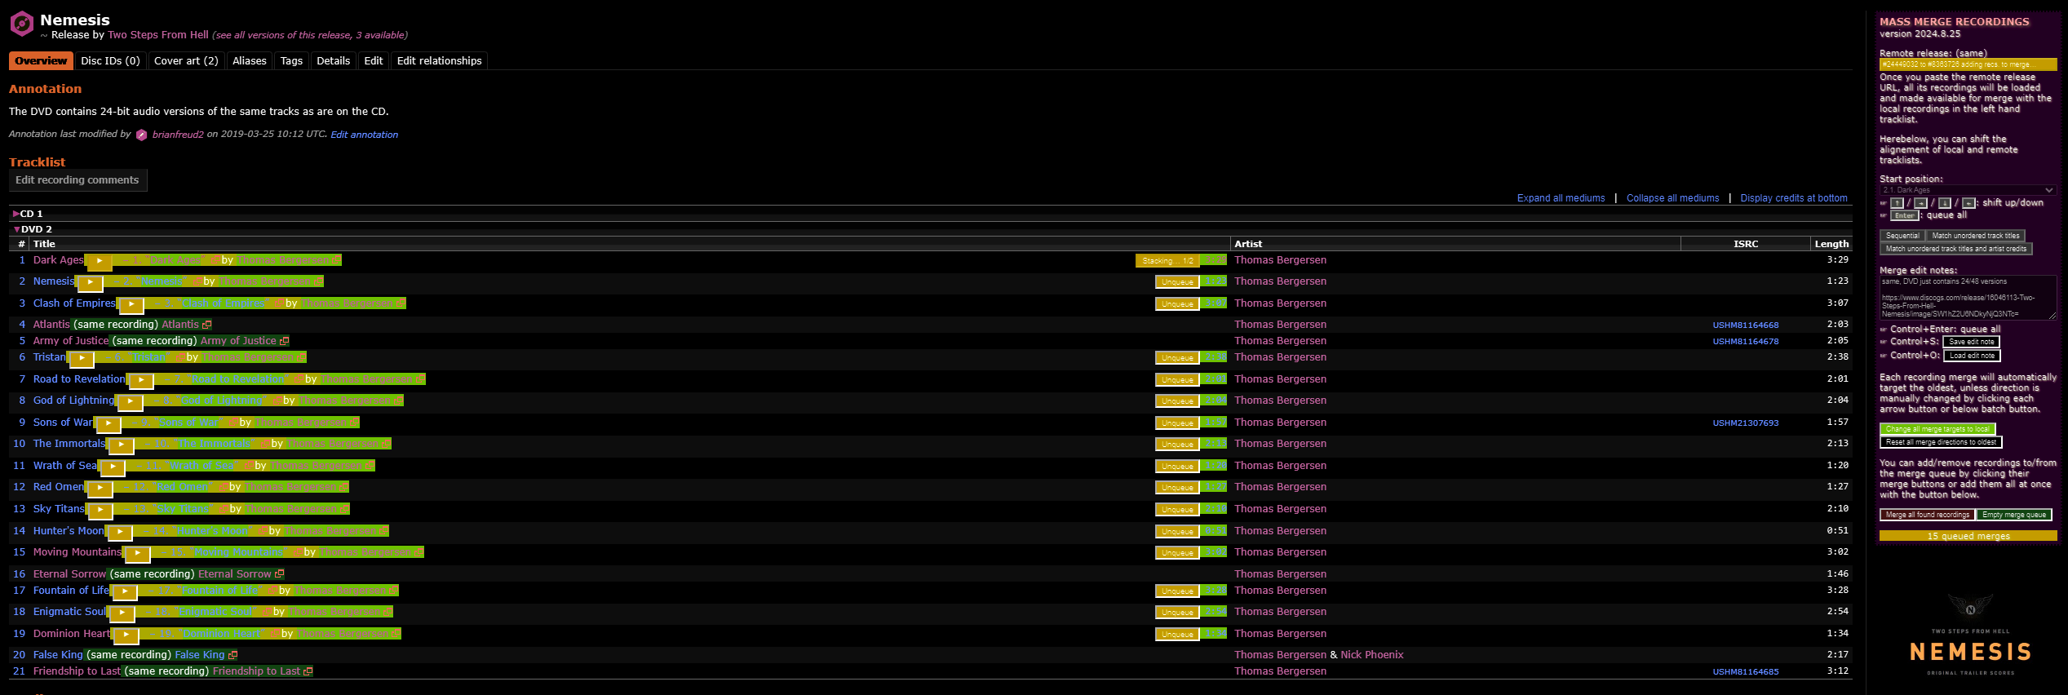This screenshot has height=695, width=2068.
Task: Click Expand all mediums link
Action: pos(1561,198)
